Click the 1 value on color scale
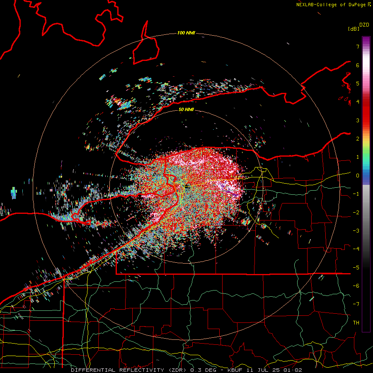The image size is (373, 373). point(358,157)
